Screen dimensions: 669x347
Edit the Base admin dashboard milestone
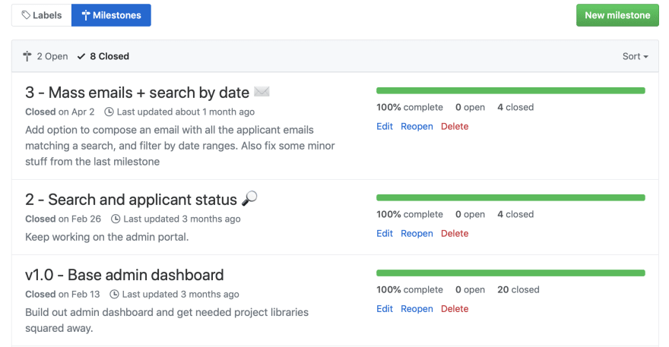tap(385, 308)
